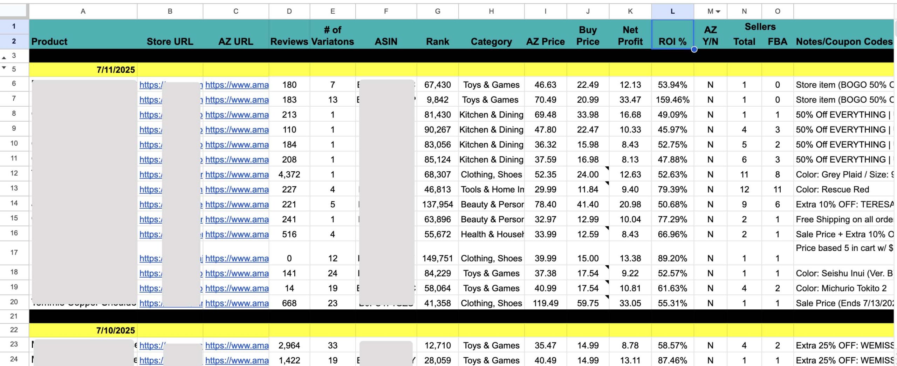Open the Amazon URL link in row 23
The image size is (897, 366).
coord(237,345)
